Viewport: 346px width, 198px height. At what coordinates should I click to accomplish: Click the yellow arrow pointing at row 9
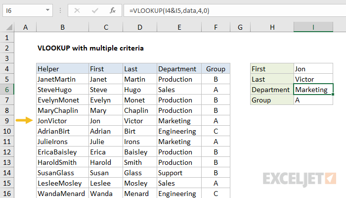pyautogui.click(x=24, y=121)
